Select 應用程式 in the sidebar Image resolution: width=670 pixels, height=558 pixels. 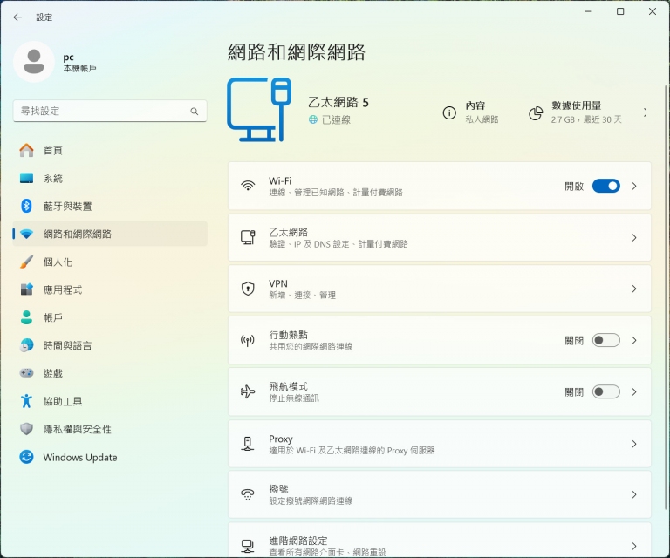110,289
